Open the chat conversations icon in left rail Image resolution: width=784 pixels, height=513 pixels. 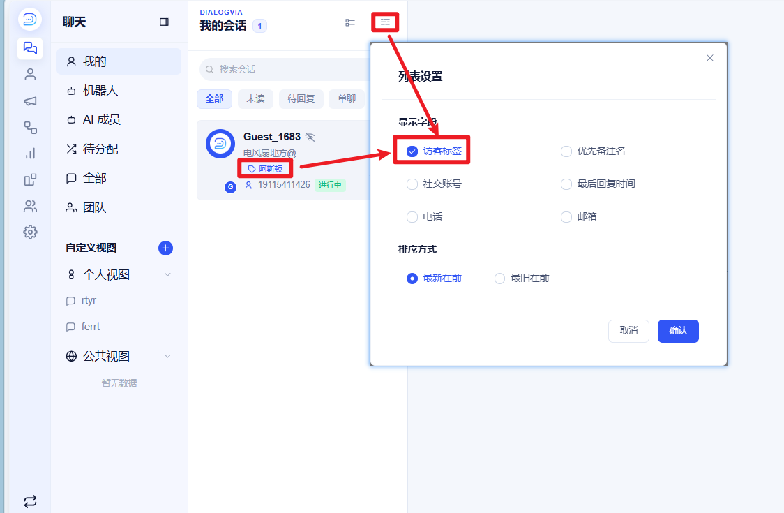(30, 48)
